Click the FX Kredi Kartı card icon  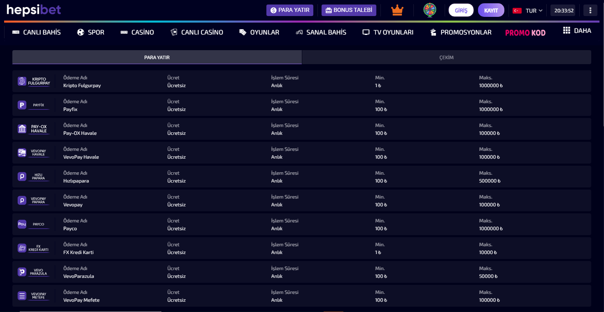pos(22,248)
